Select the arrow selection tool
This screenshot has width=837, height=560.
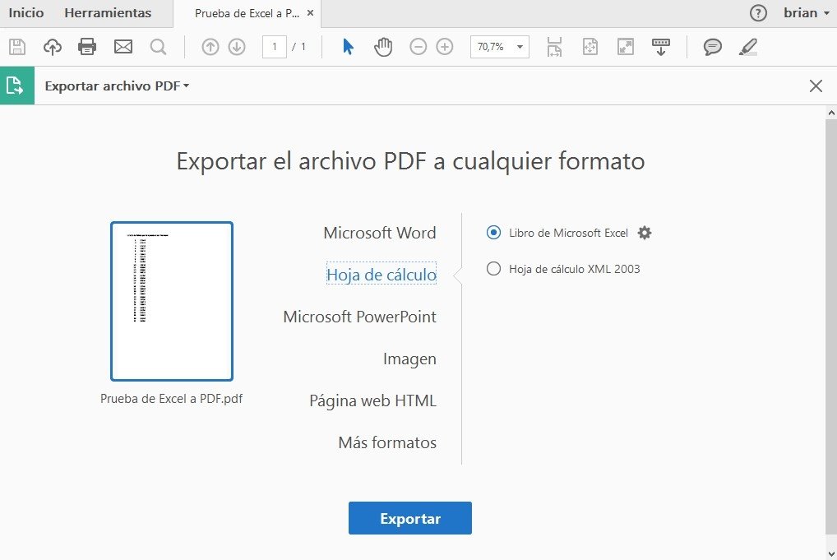348,47
